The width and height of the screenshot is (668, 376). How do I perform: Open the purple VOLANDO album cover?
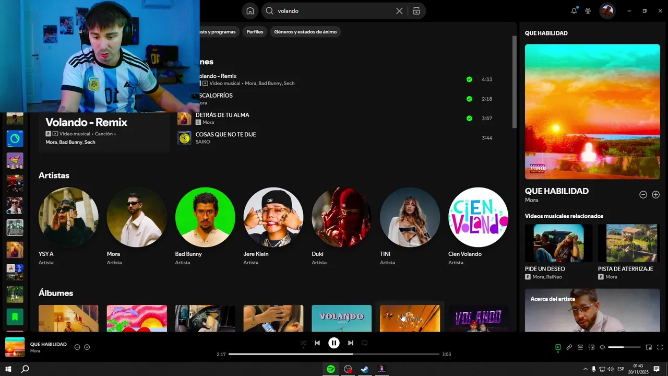[x=478, y=318]
